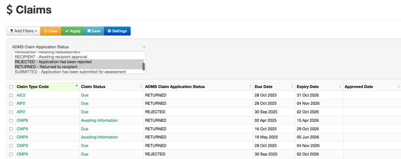Click Due status link in the AIC2 row
The width and height of the screenshot is (401, 159).
click(x=84, y=95)
